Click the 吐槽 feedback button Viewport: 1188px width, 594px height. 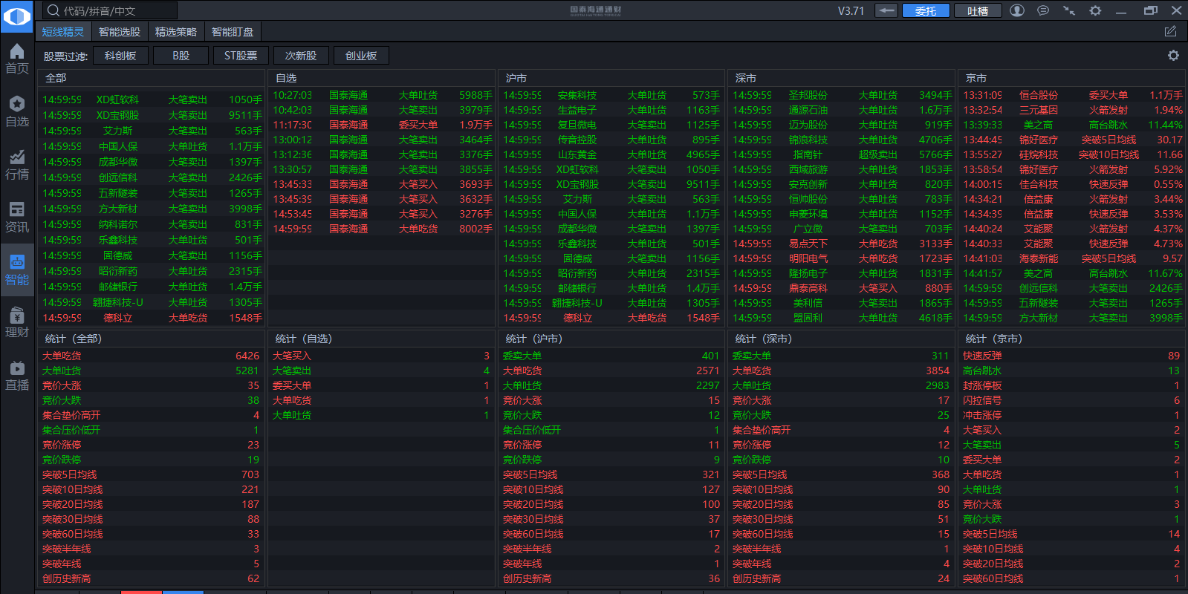(x=978, y=10)
